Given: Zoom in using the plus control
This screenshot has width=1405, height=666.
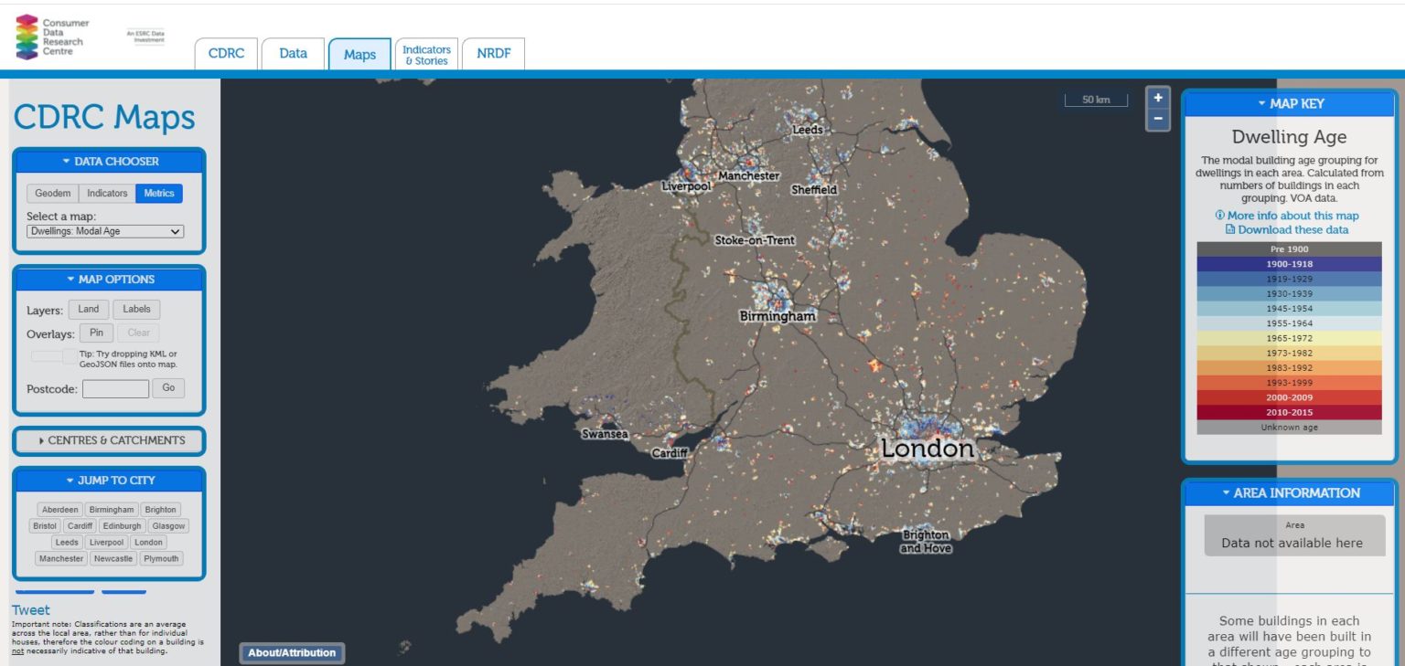Looking at the screenshot, I should pos(1158,96).
